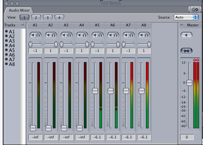This screenshot has height=145, width=203.
Task: Solo track A1 with its headphones icon
Action: (38, 35)
